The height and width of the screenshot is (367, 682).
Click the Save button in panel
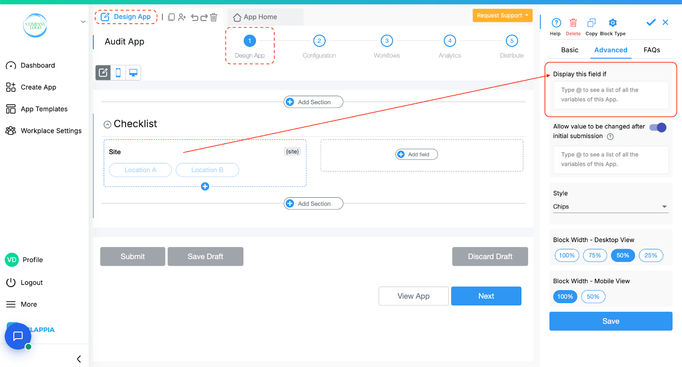click(x=610, y=321)
